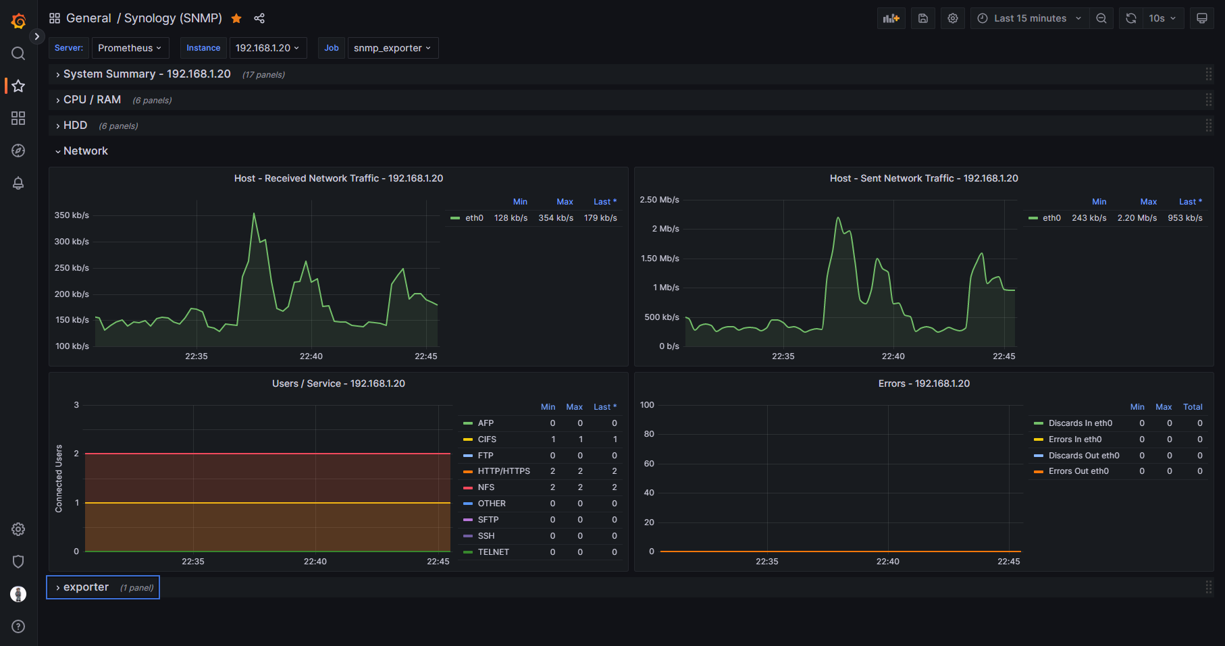Click the General folder breadcrumb link
Viewport: 1225px width, 646px height.
(x=88, y=18)
